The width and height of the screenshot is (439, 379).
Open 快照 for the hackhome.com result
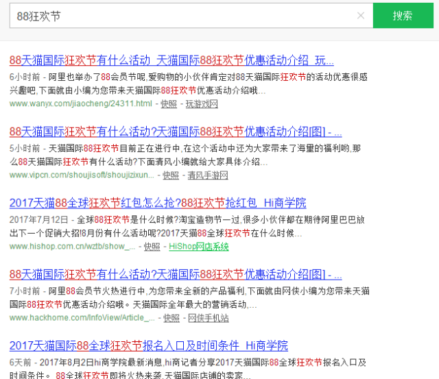171,318
